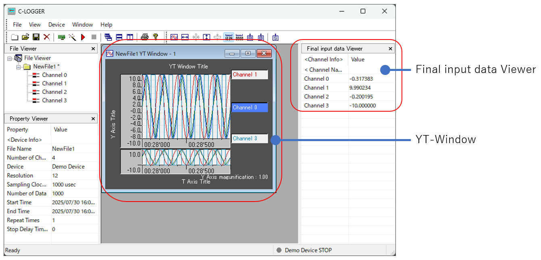541x260 pixels.
Task: Click the Open folder toolbar icon
Action: coord(25,37)
